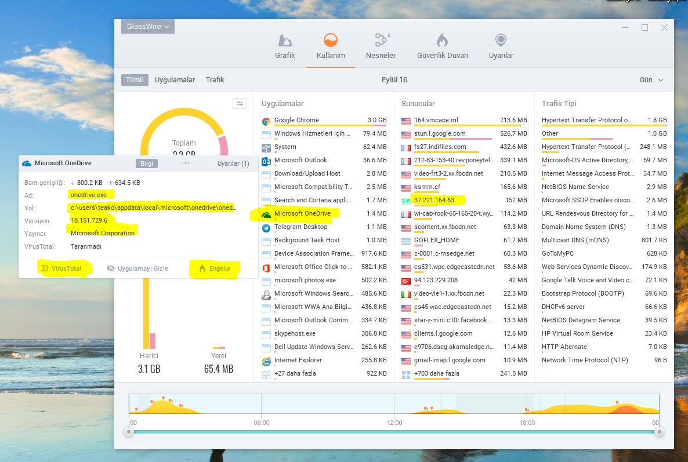This screenshot has height=462, width=688.
Task: Select Background Task Host row
Action: (x=324, y=240)
